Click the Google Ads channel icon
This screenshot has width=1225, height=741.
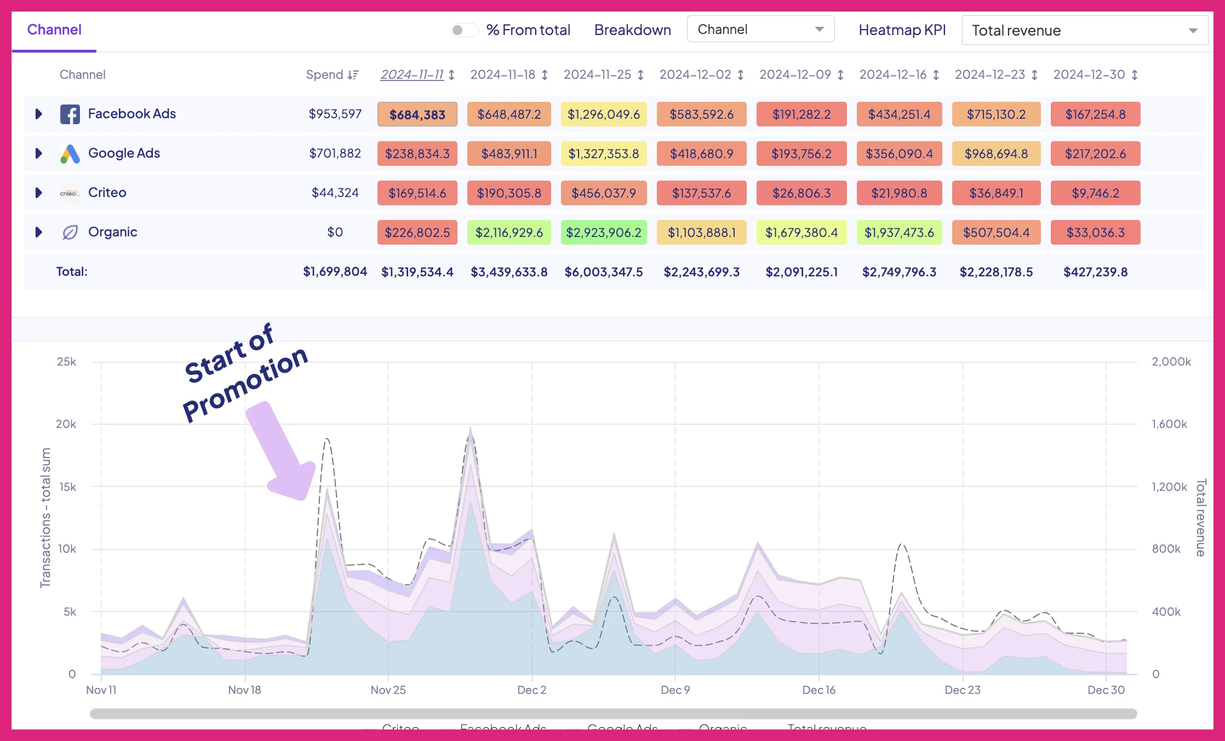click(x=70, y=153)
